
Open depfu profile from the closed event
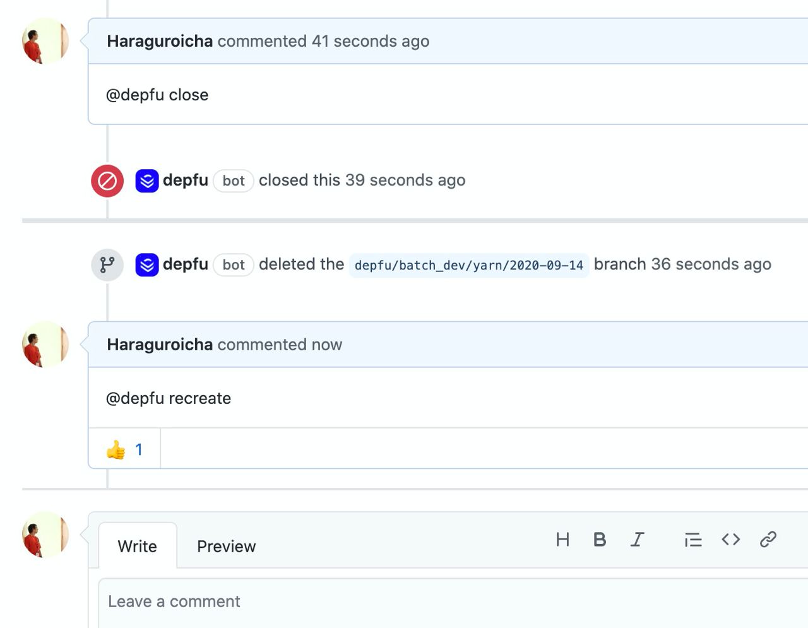[186, 181]
